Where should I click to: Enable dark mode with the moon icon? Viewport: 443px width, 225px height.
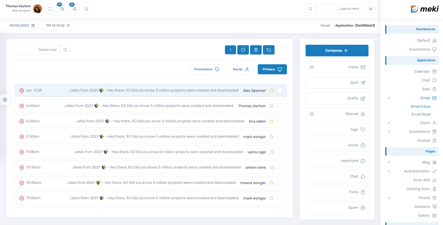pyautogui.click(x=86, y=9)
